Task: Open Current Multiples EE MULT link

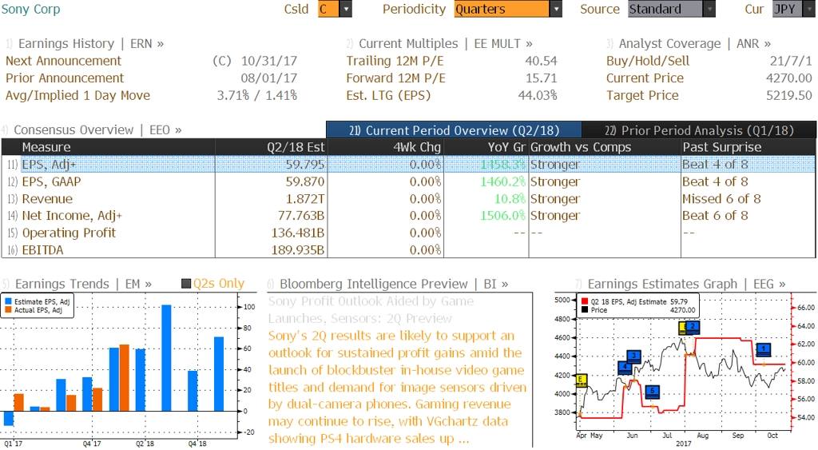Action: pyautogui.click(x=446, y=44)
